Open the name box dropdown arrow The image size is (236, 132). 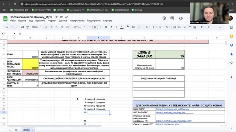(14, 33)
